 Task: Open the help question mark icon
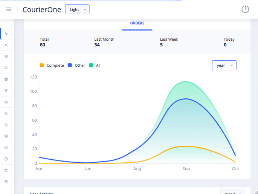6,159
